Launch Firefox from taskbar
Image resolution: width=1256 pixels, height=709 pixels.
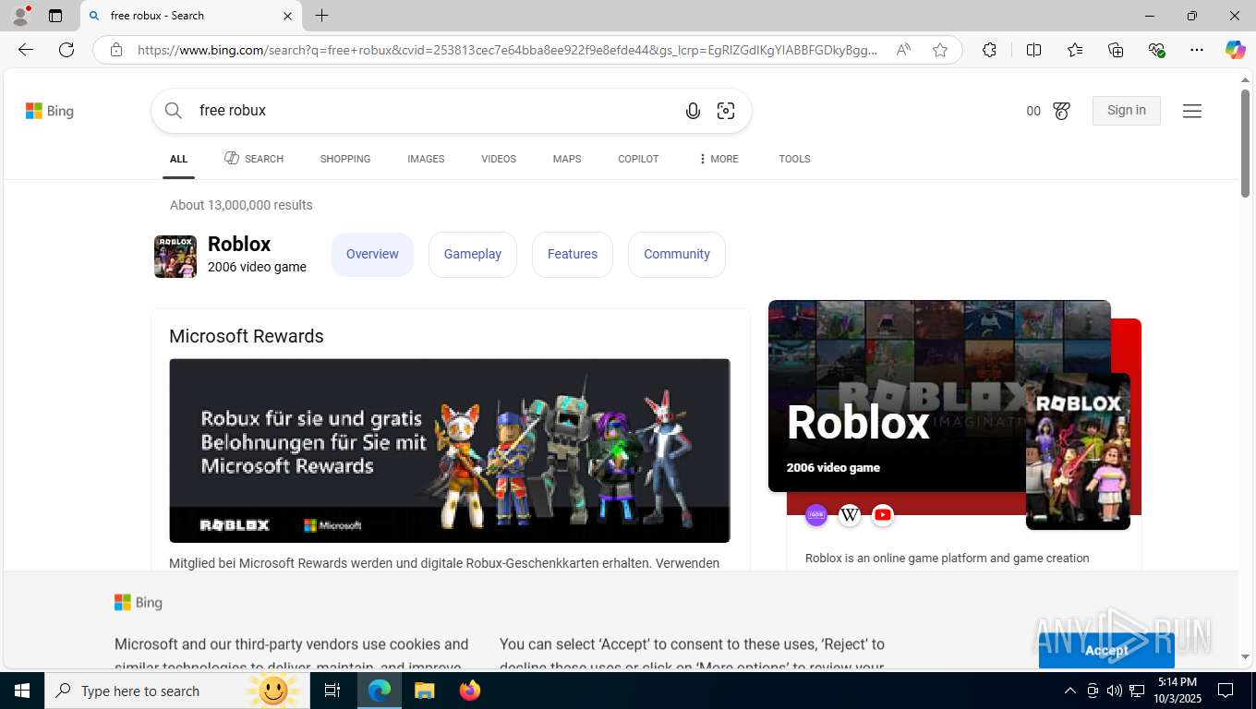tap(470, 691)
